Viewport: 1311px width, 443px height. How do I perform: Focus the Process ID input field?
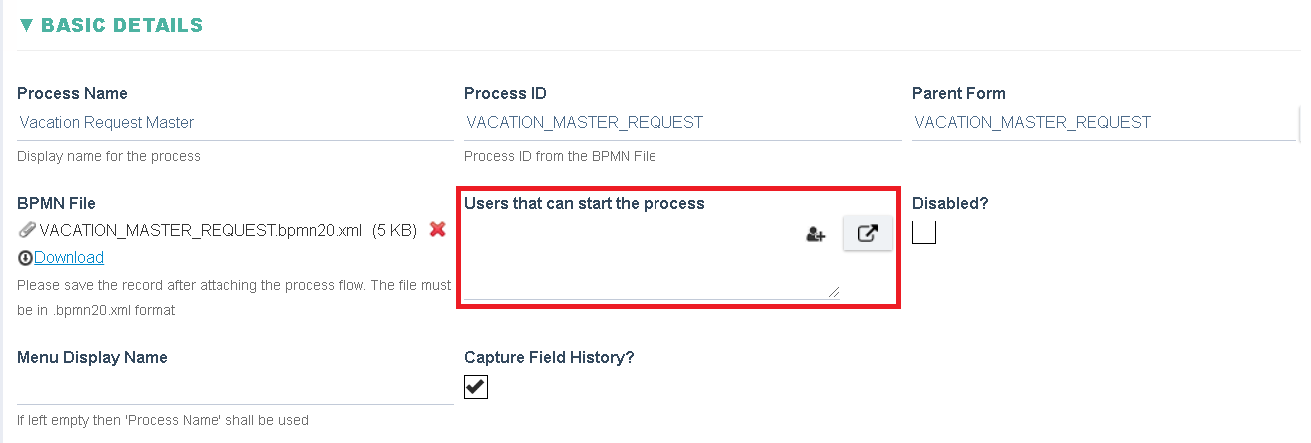coord(682,123)
